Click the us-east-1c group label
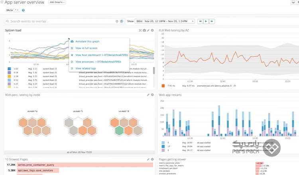This screenshot has height=175, width=299. (x=78, y=111)
